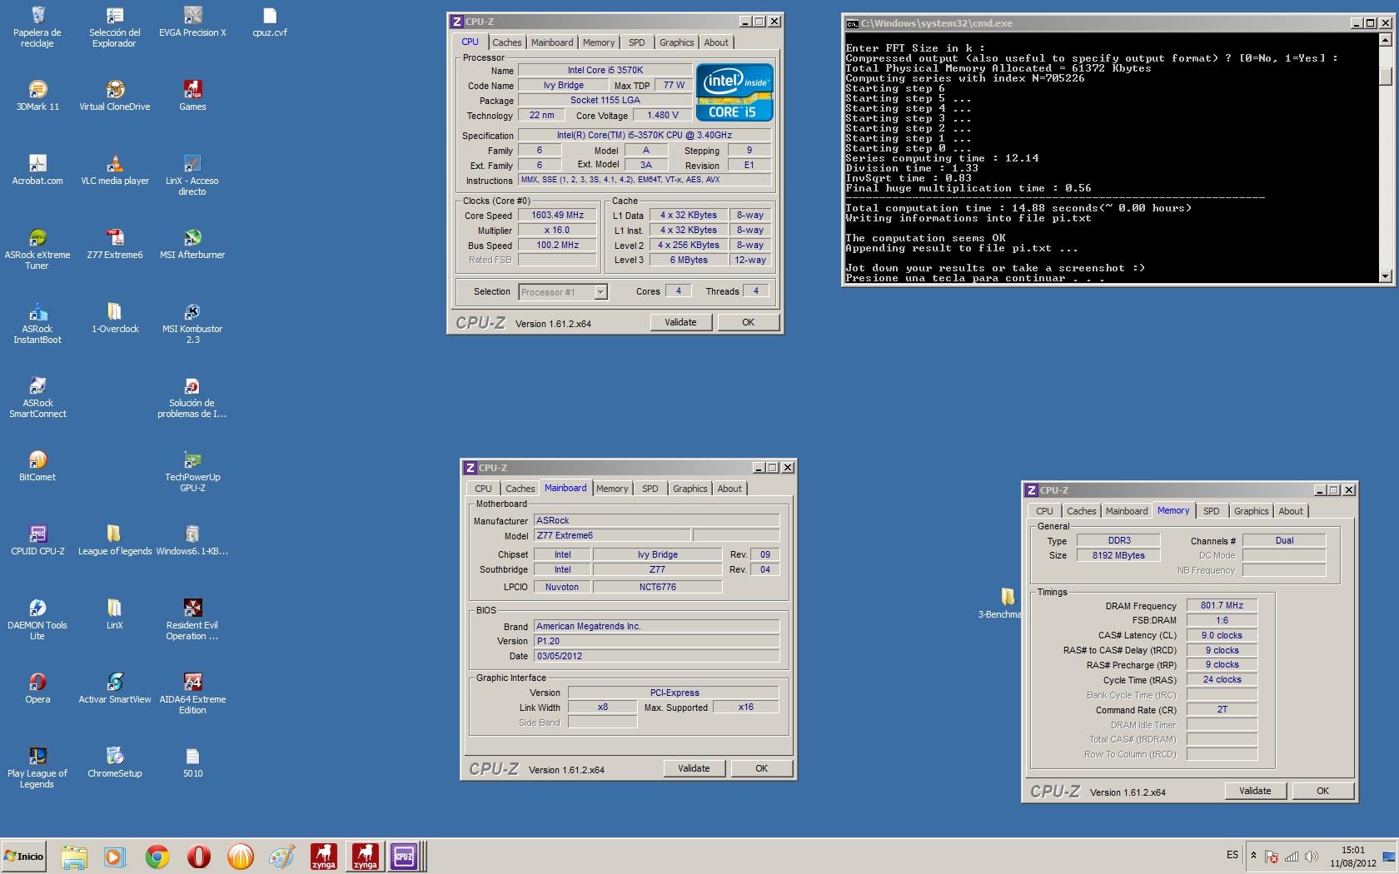Viewport: 1399px width, 874px height.
Task: Click the Model Z77 Extreme6 field
Action: pyautogui.click(x=612, y=535)
